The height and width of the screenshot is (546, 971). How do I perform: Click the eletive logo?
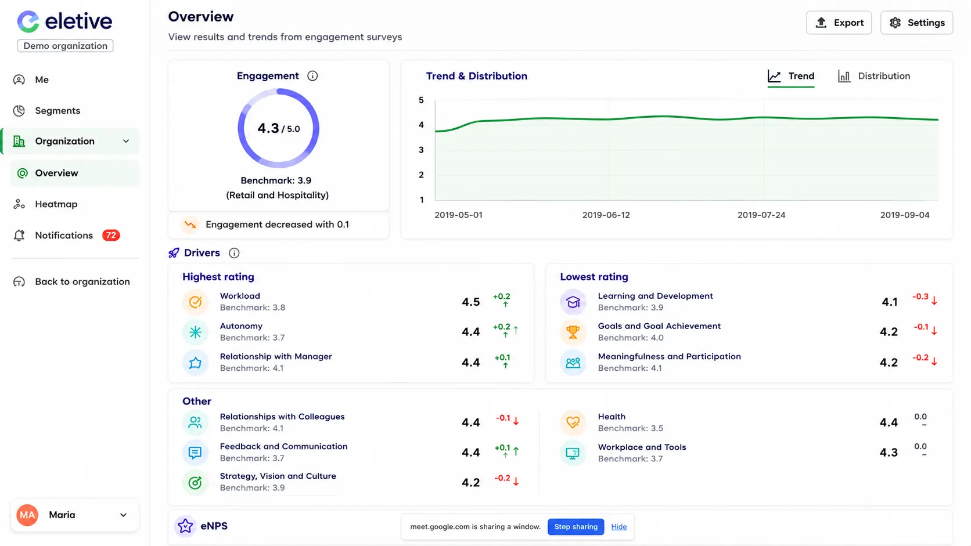click(64, 21)
